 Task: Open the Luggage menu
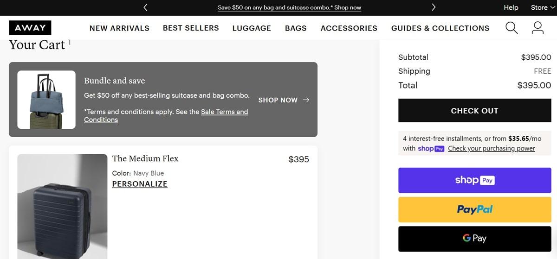point(252,28)
